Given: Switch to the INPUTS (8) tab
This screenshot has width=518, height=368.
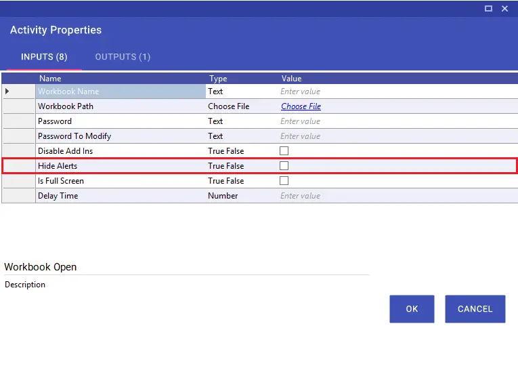Looking at the screenshot, I should 44,57.
